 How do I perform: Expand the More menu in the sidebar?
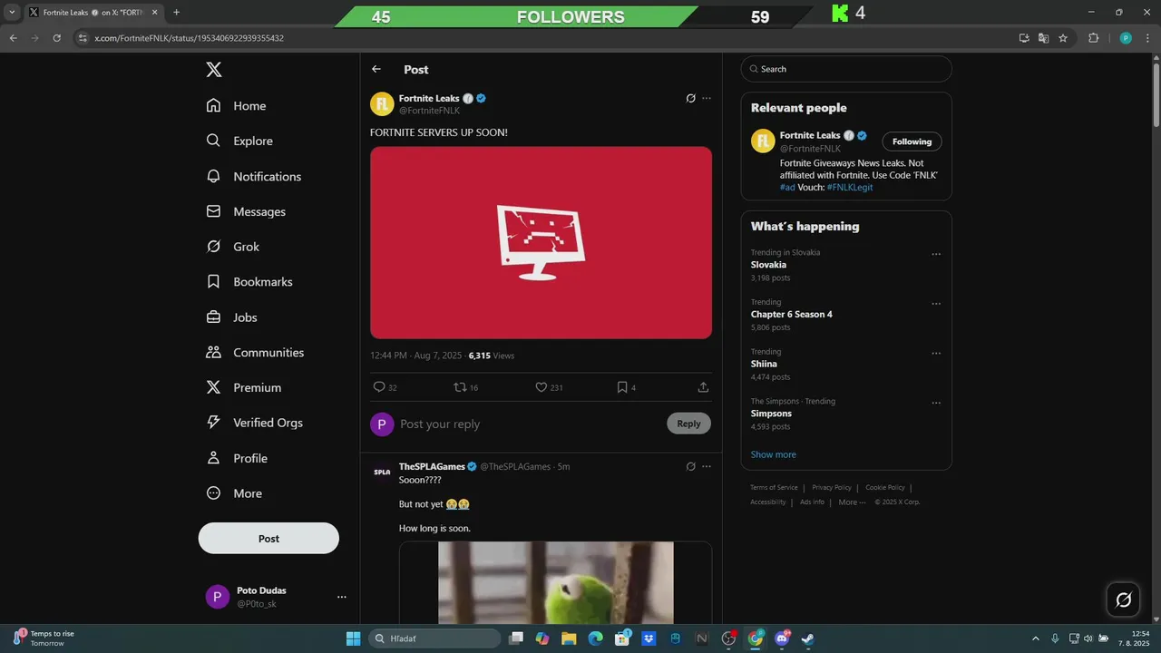(x=234, y=493)
